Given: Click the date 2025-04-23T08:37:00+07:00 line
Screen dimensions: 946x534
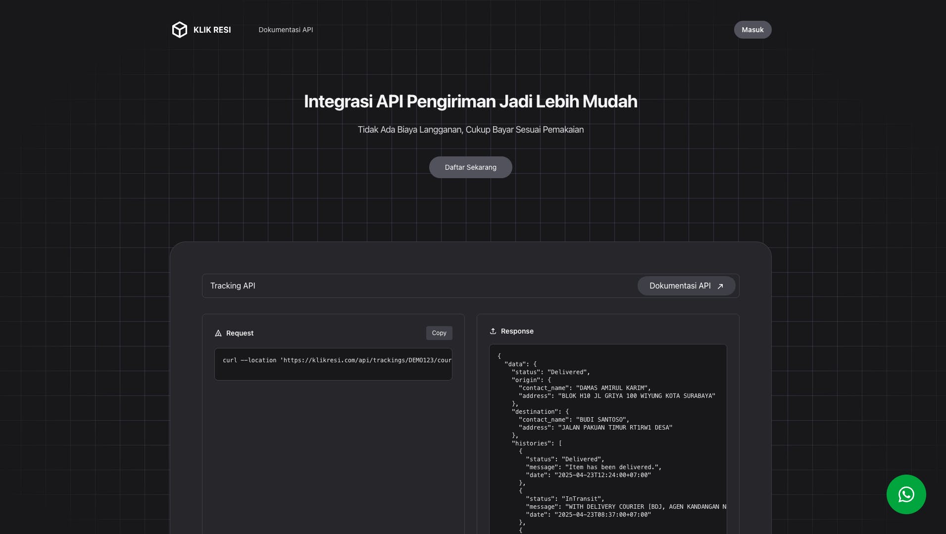Looking at the screenshot, I should click(588, 515).
